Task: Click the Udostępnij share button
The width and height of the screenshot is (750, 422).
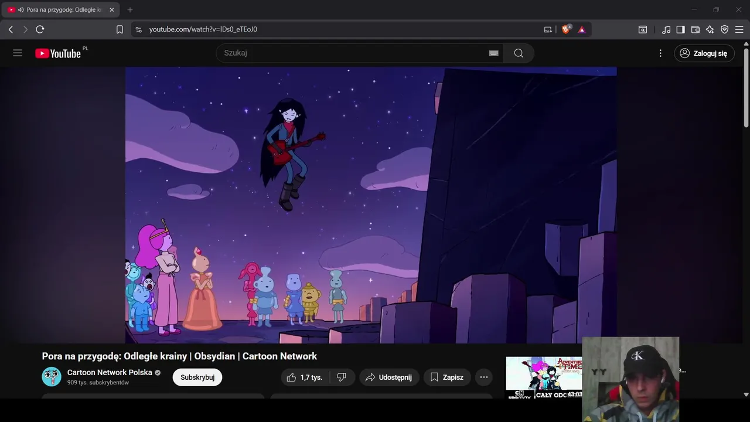Action: pos(390,377)
